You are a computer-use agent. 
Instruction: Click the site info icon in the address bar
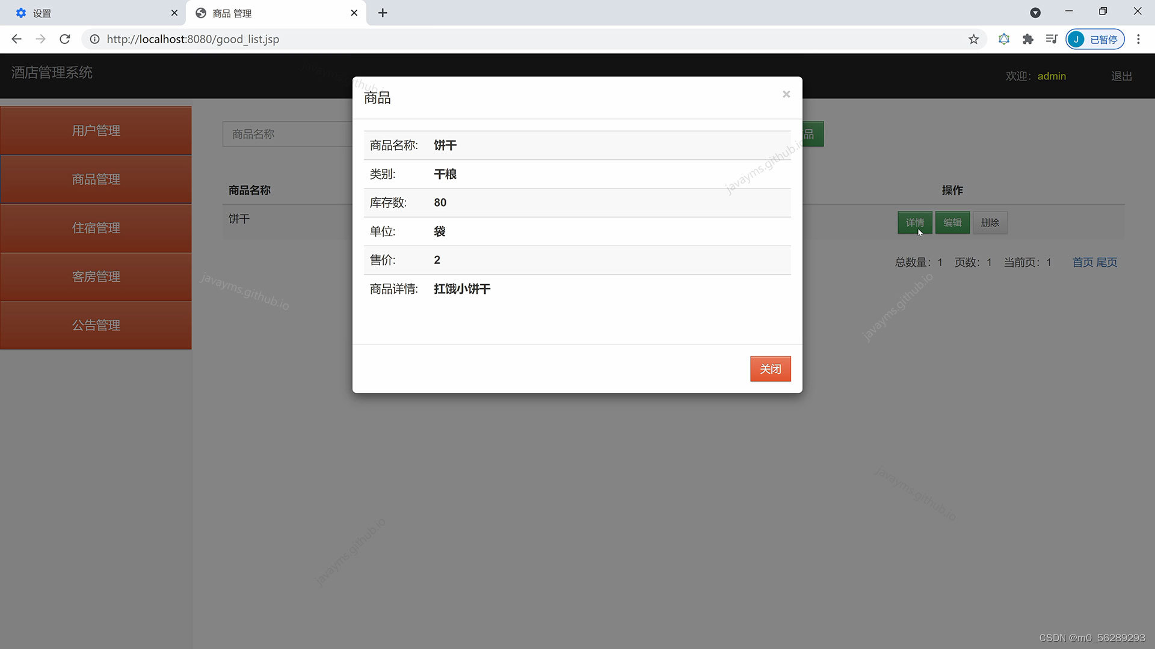click(94, 39)
